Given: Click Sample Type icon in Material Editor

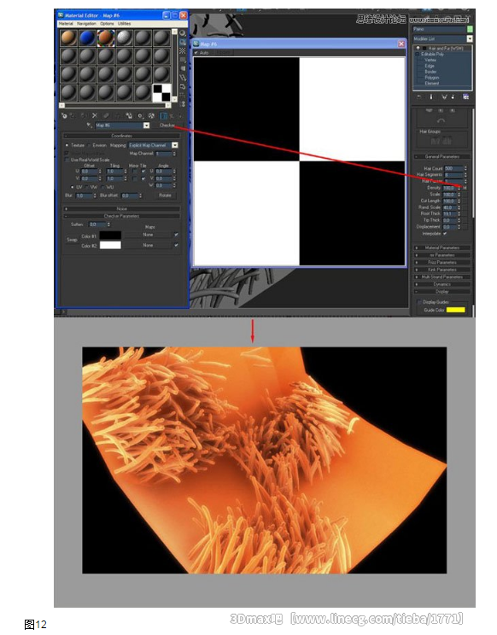Looking at the screenshot, I should click(x=183, y=33).
